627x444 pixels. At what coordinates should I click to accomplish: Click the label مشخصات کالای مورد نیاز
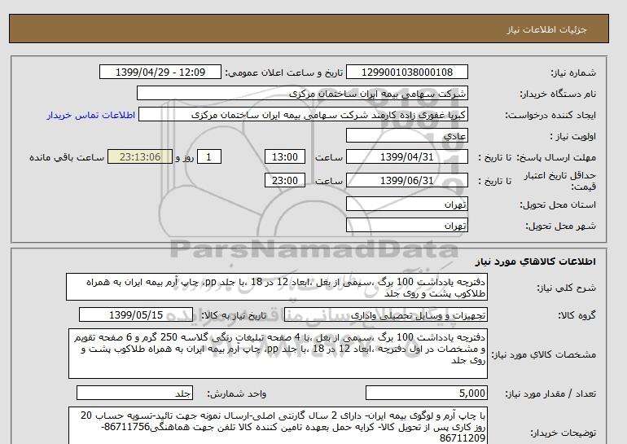coord(543,354)
